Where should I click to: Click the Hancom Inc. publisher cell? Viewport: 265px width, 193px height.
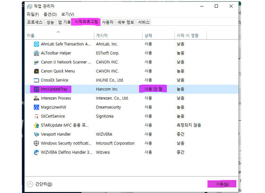[107, 89]
